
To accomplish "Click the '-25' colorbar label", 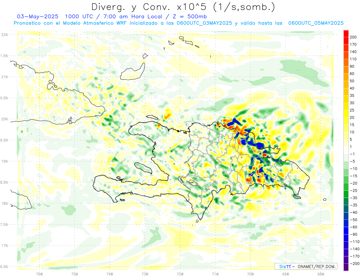I will pos(354,190).
